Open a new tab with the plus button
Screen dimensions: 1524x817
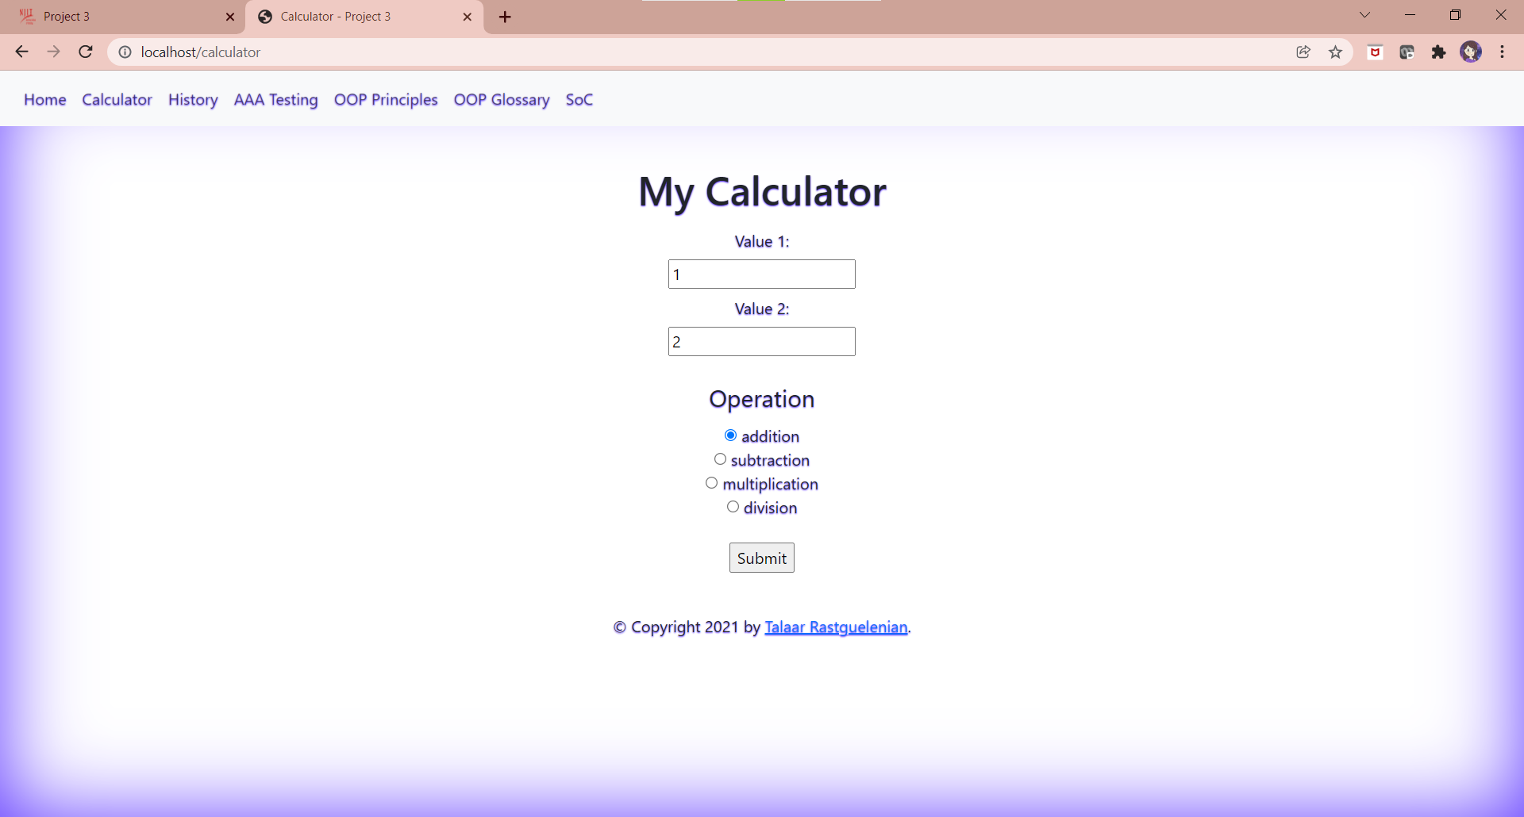tap(505, 17)
